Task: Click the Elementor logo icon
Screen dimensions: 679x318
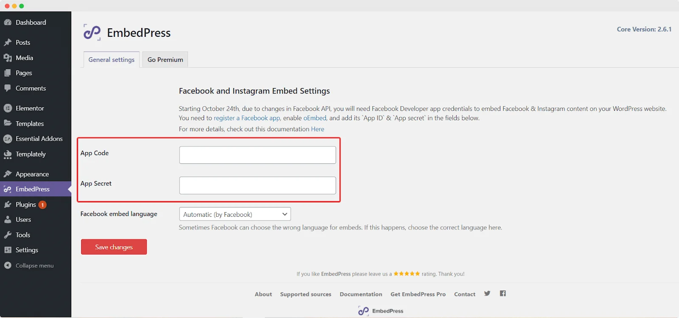Action: tap(8, 108)
